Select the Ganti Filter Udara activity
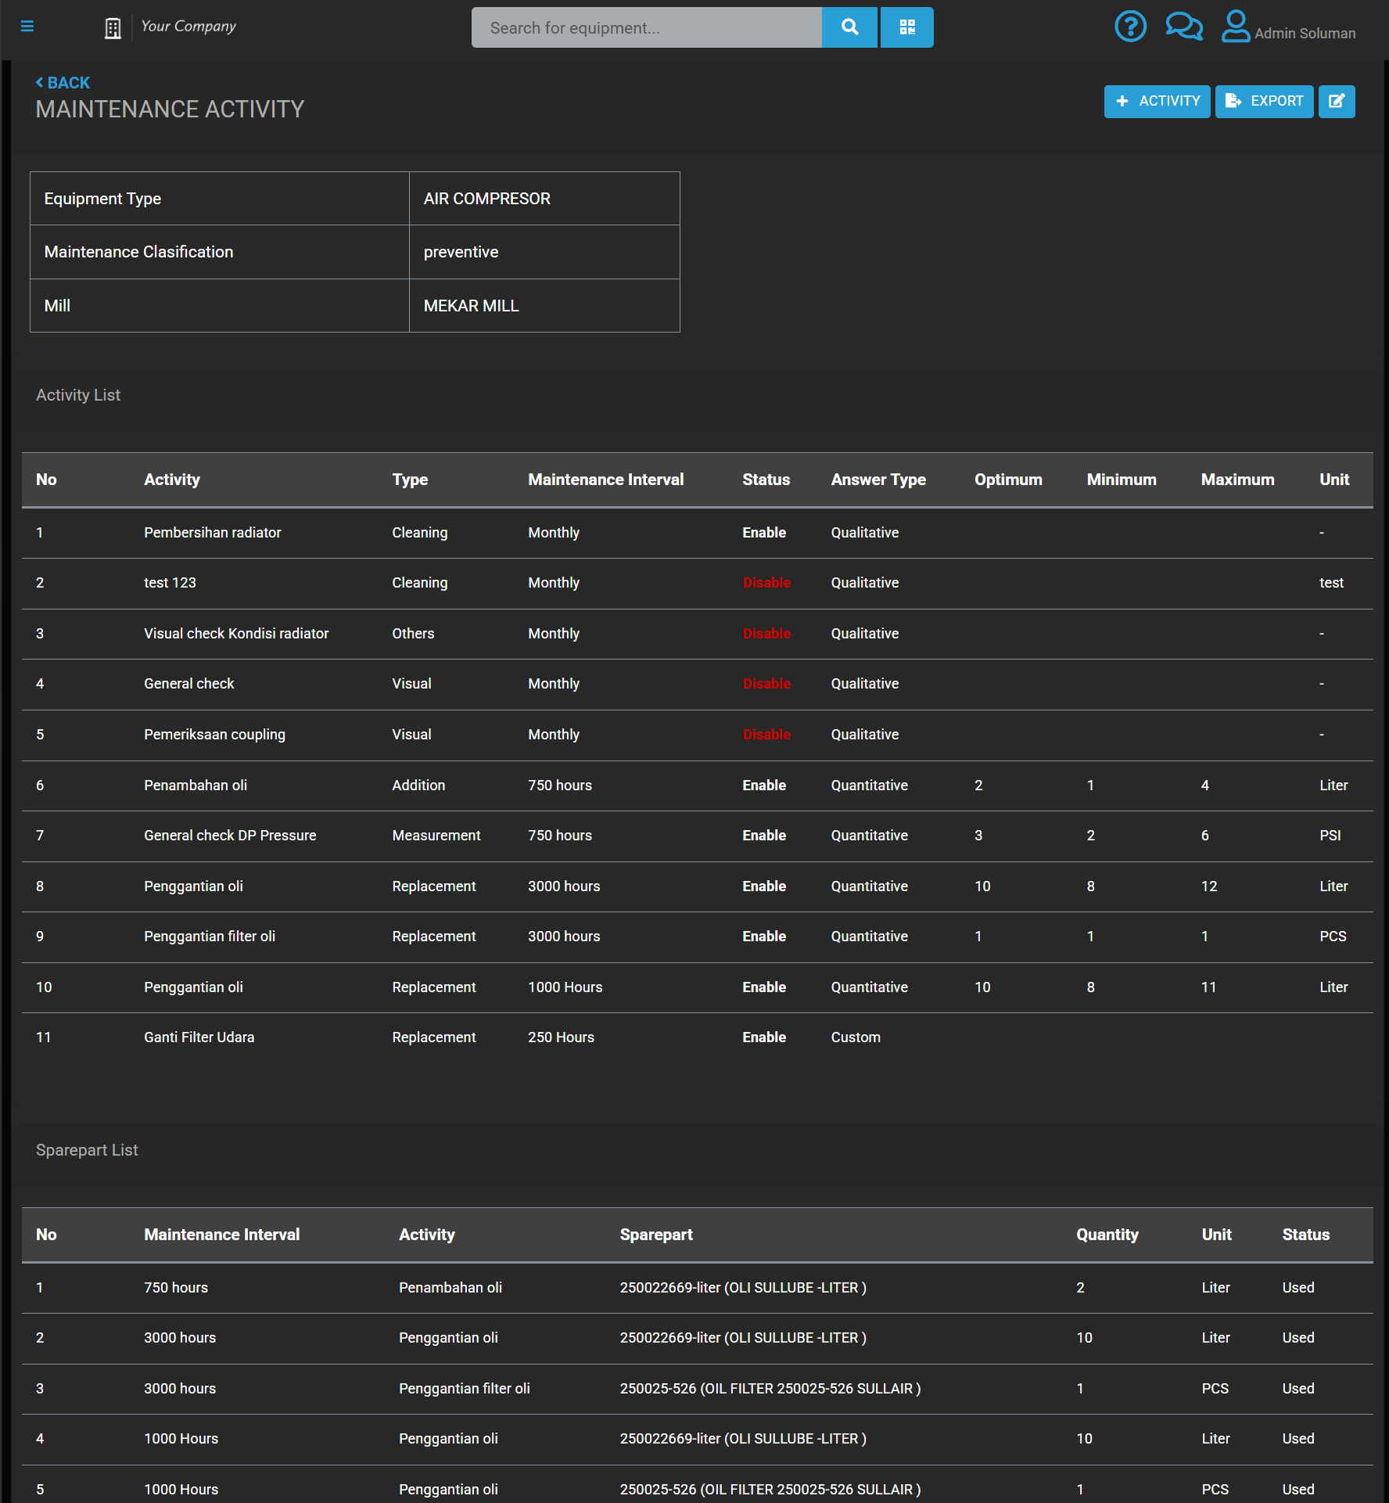The image size is (1389, 1503). 199,1037
